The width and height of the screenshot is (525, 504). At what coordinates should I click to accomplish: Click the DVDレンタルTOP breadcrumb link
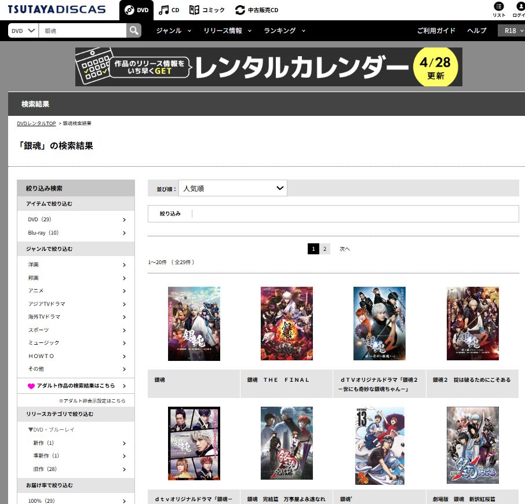36,123
